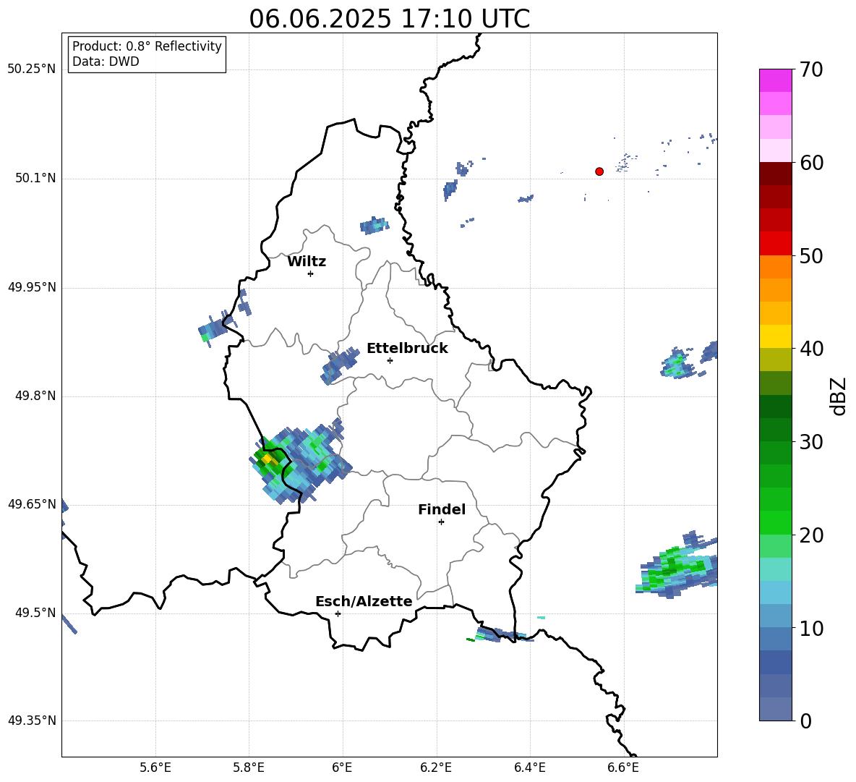856x782 pixels.
Task: Click the 6.2°E longitude label
Action: point(436,768)
